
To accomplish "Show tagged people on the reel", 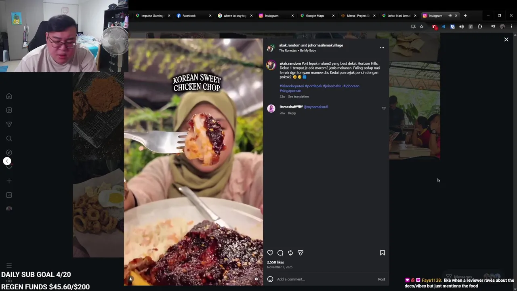I will coord(130,279).
